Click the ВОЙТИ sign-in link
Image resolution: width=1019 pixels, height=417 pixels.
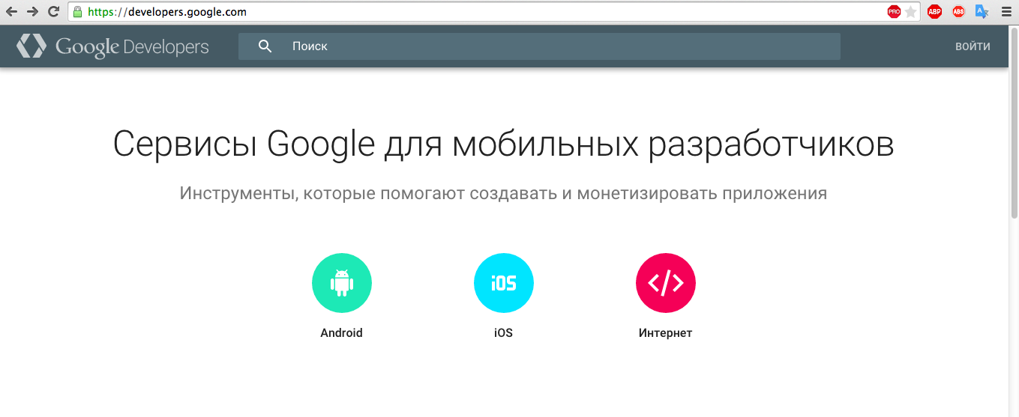coord(973,46)
